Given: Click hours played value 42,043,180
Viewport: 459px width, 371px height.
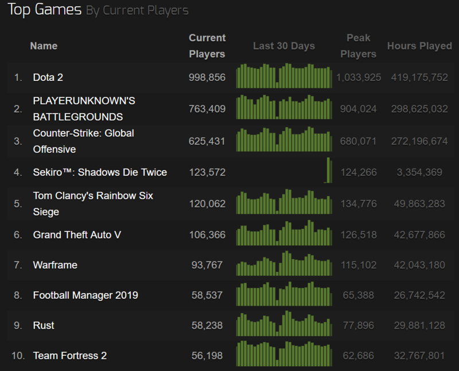Looking at the screenshot, I should (419, 265).
